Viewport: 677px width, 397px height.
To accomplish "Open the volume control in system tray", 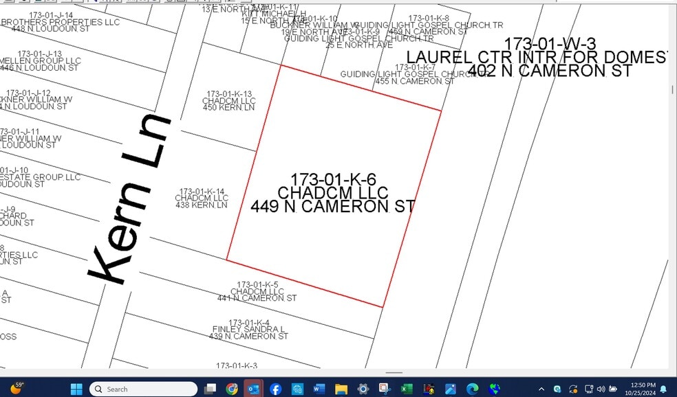I will [601, 389].
